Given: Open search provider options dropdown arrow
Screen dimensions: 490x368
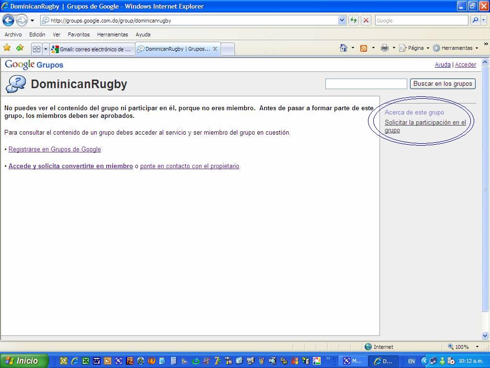Looking at the screenshot, I should 484,20.
